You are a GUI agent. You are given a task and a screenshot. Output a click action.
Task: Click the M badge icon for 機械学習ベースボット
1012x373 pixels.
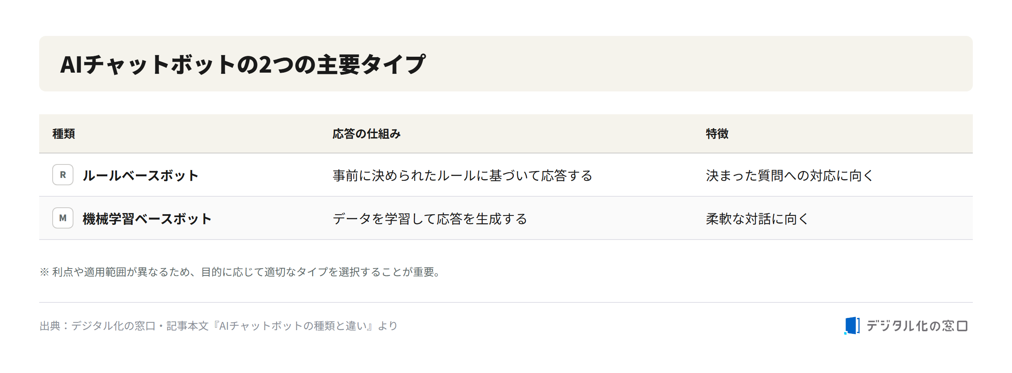(63, 218)
